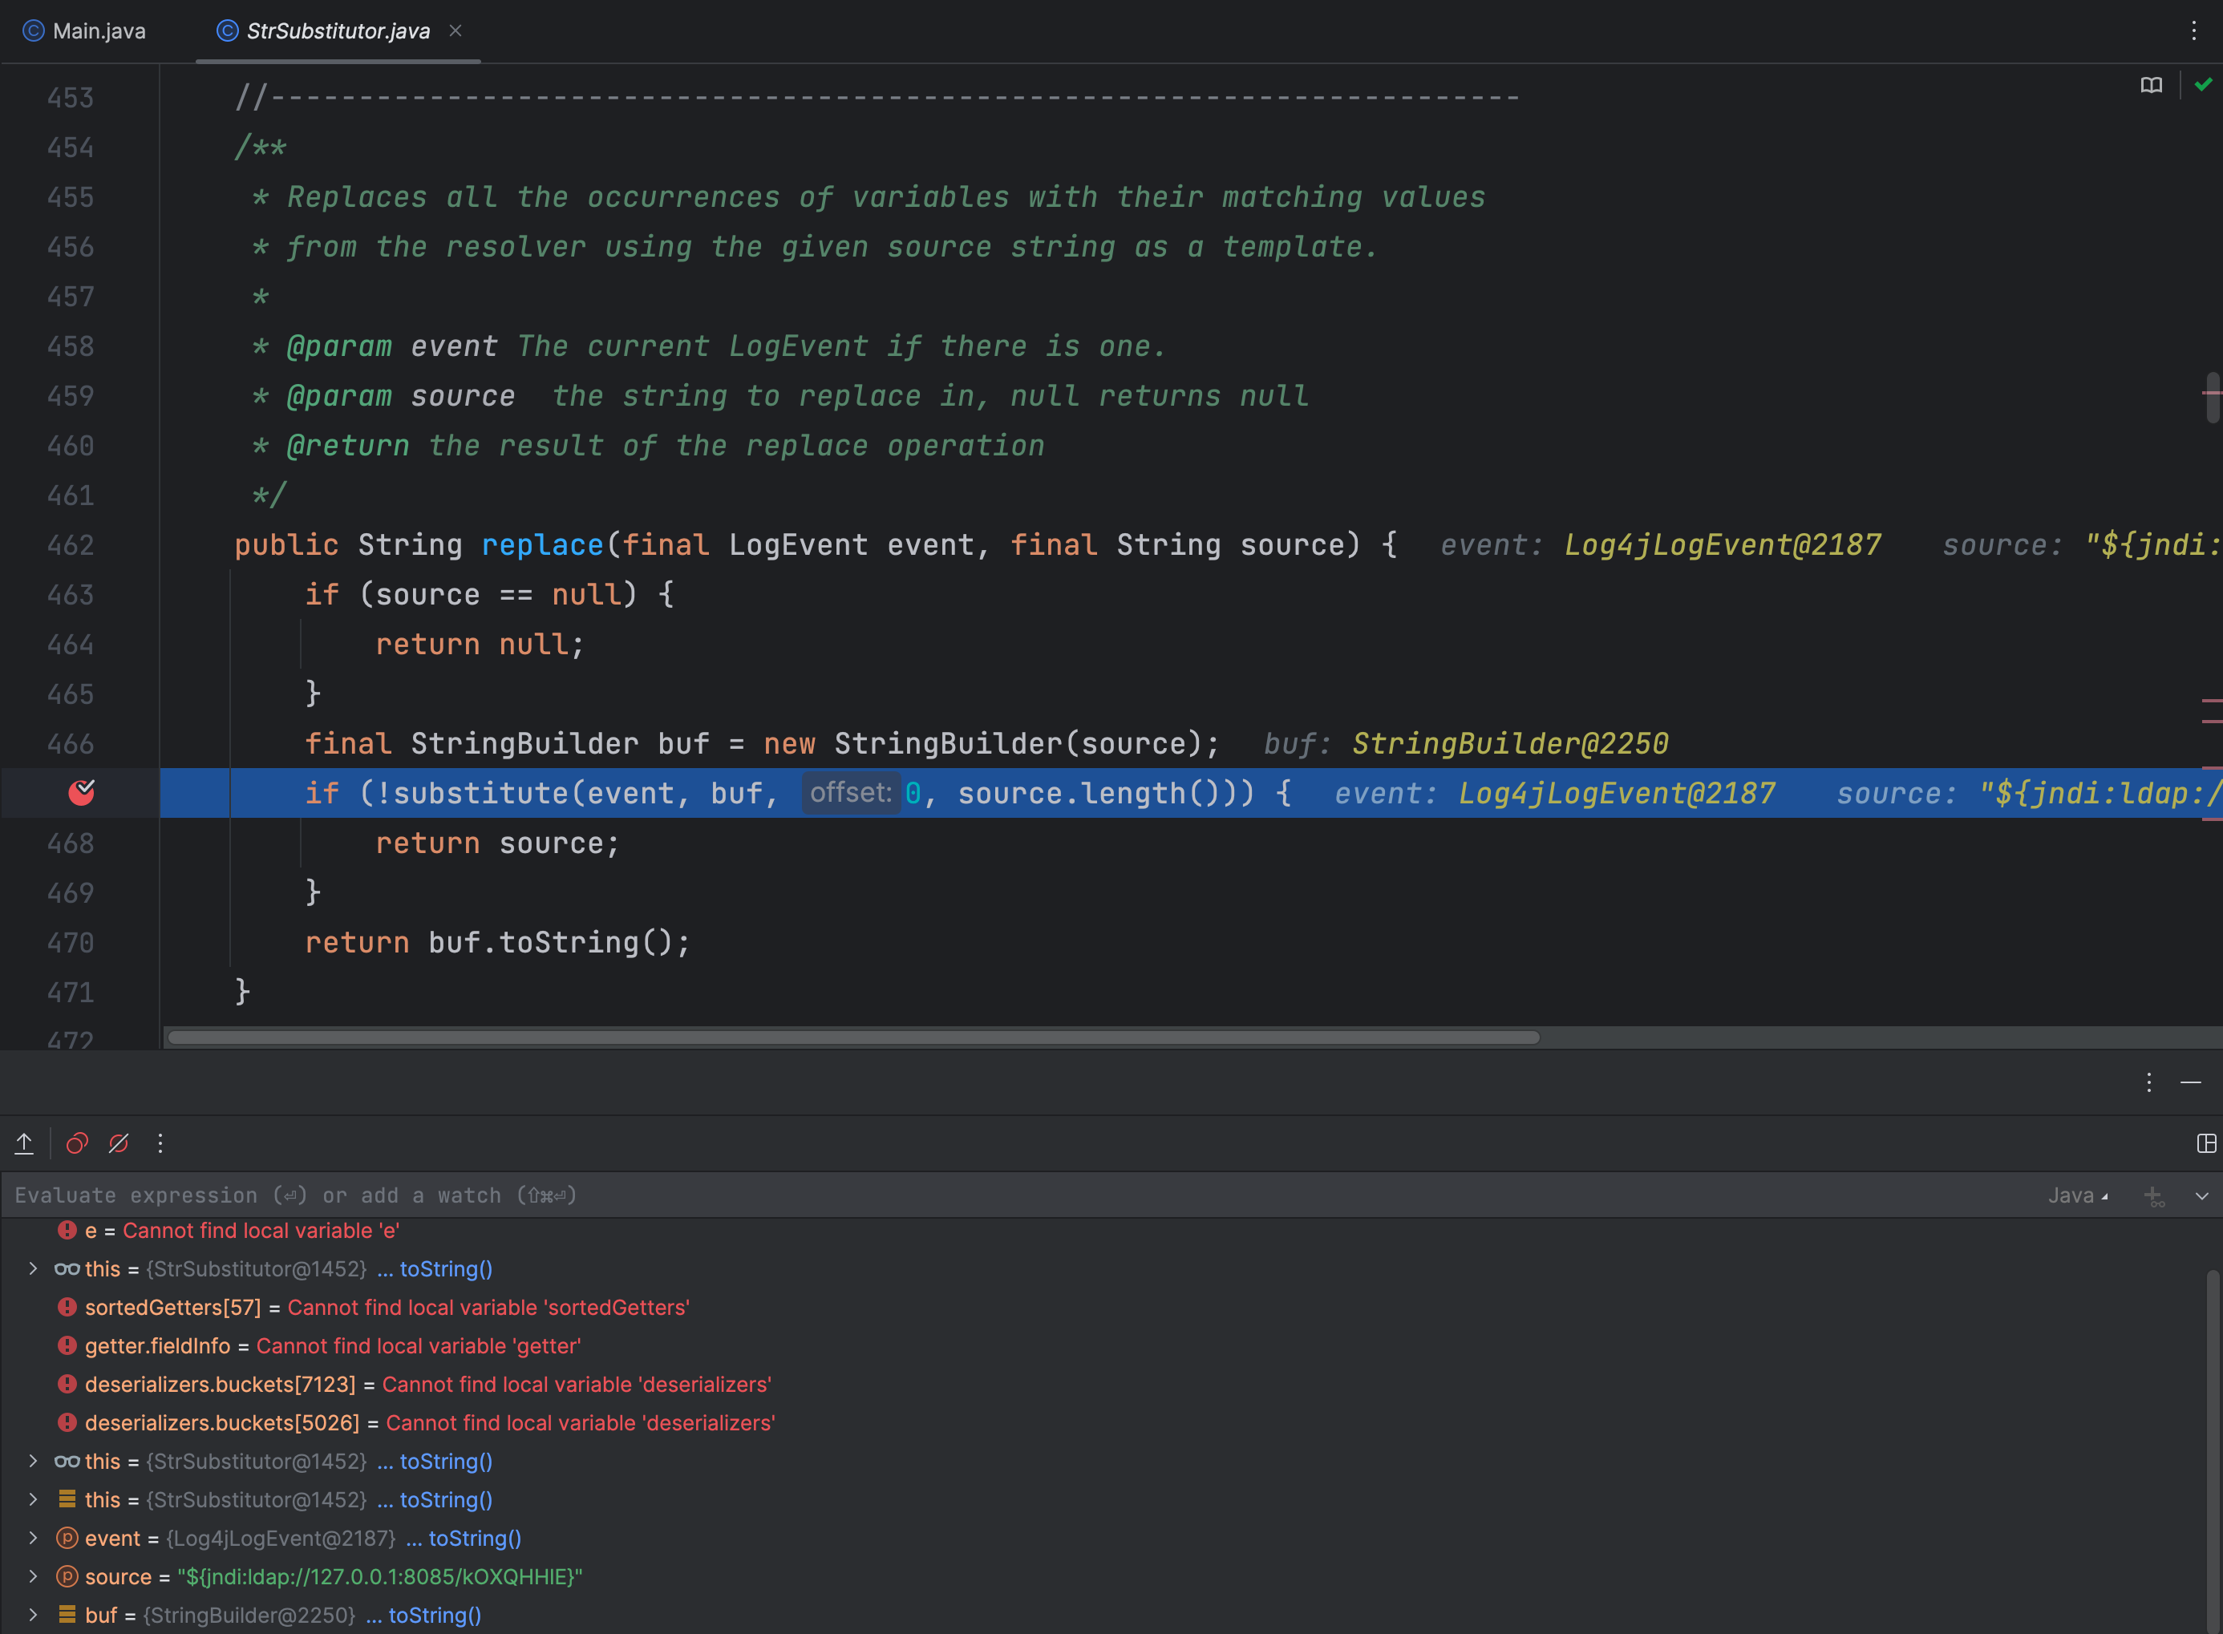Expand the source variable node

pos(33,1576)
